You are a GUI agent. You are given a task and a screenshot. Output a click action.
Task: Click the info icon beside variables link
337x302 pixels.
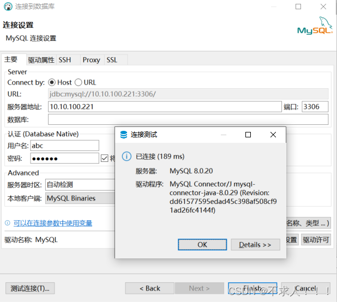pos(8,223)
